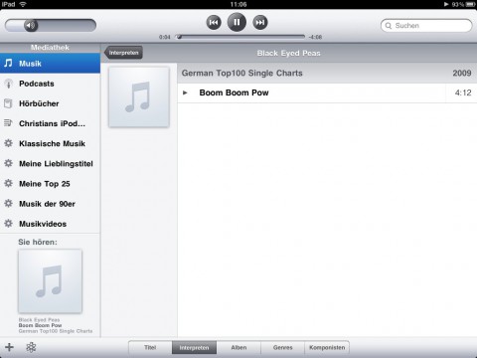Screen dimensions: 477x358
Task: Pause the current song
Action: pyautogui.click(x=237, y=22)
